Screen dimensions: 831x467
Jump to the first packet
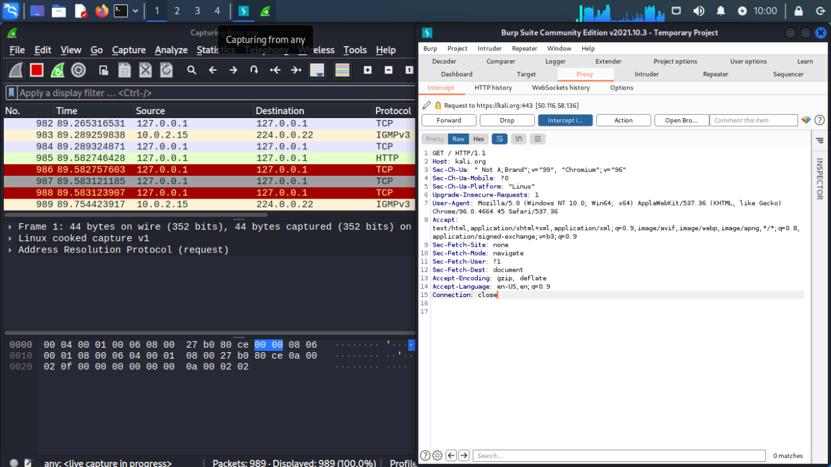pos(275,70)
